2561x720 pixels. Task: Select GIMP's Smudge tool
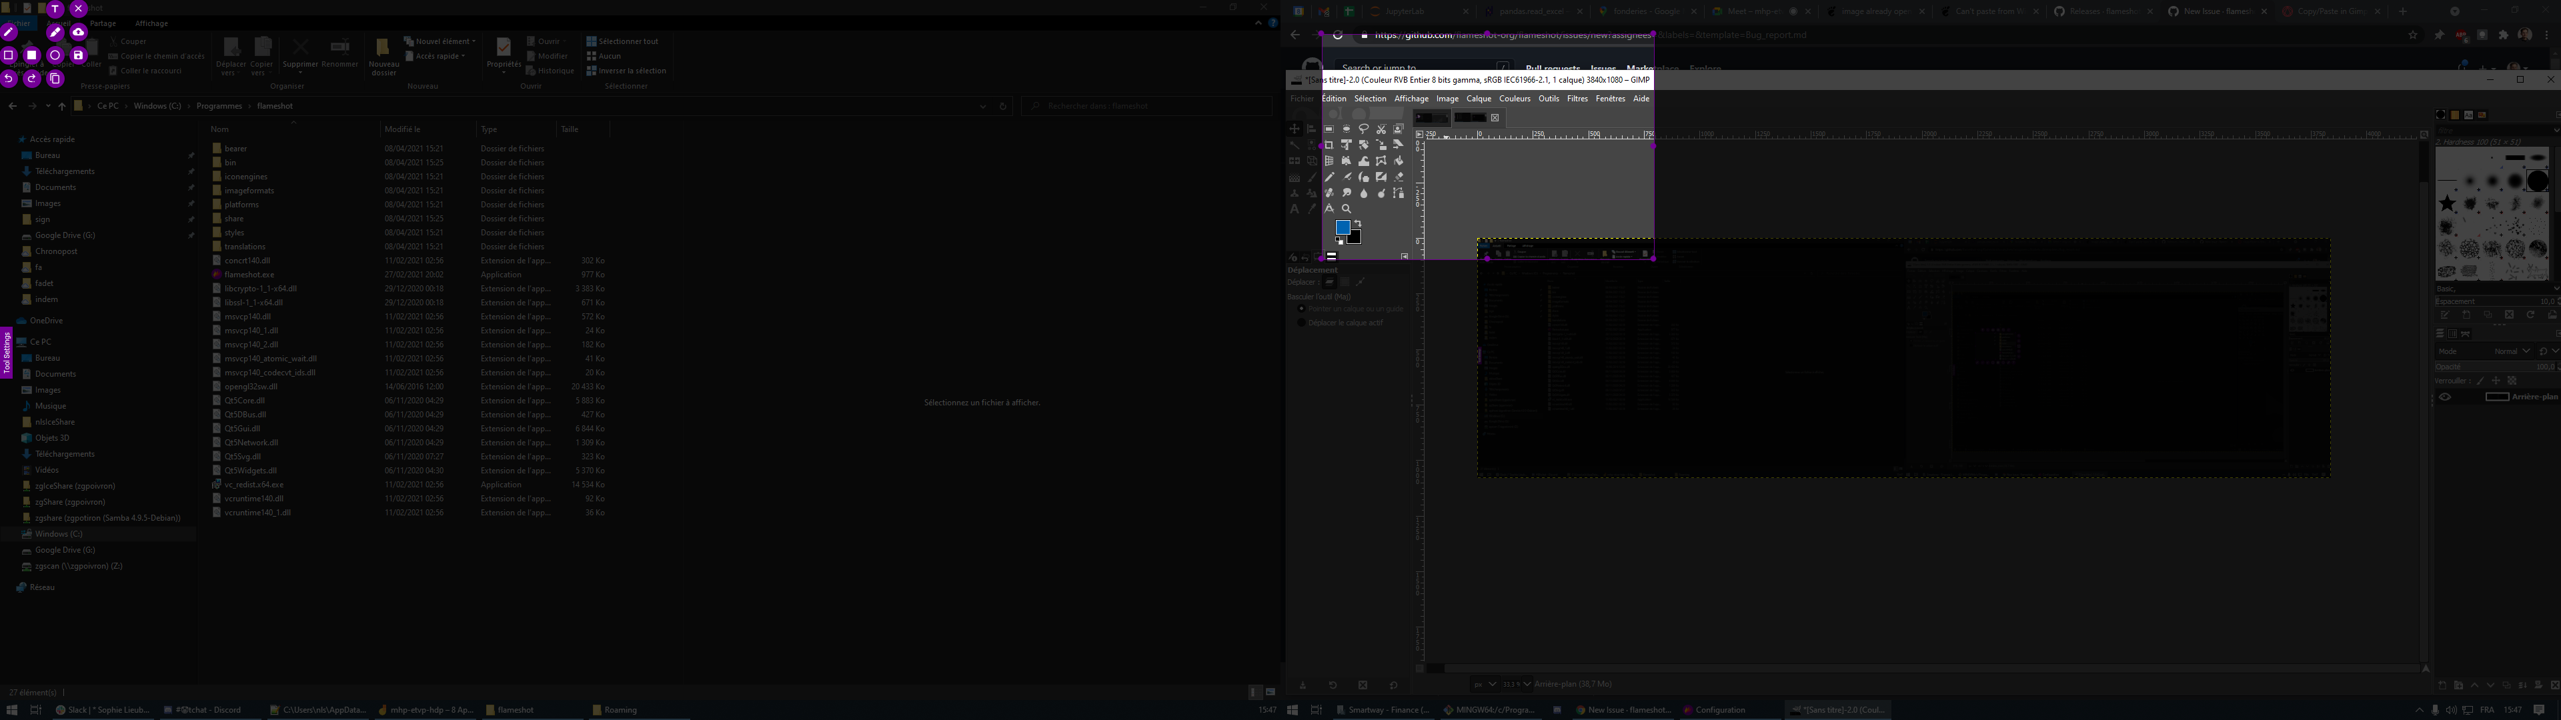pos(1347,192)
